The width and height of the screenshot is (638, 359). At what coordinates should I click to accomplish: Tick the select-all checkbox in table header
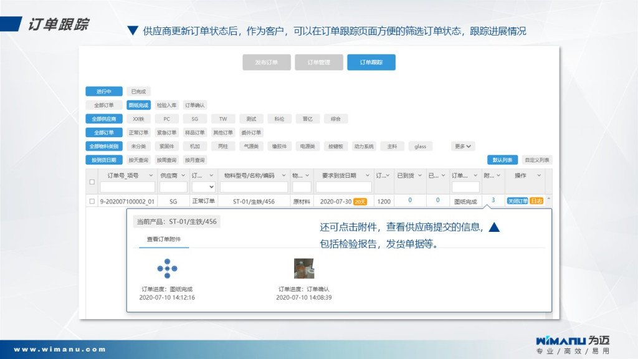pyautogui.click(x=92, y=182)
